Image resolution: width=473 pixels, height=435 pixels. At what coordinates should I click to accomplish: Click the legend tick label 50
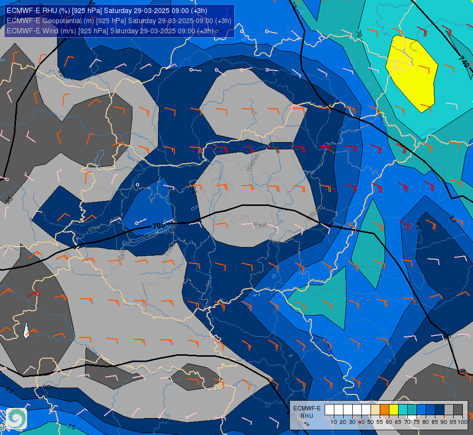point(371,422)
